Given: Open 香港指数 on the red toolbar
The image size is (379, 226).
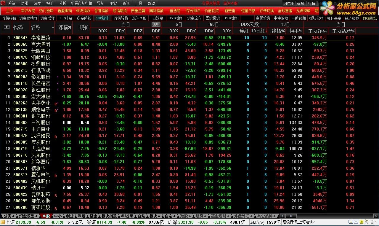Looking at the screenshot, I should [102, 11].
